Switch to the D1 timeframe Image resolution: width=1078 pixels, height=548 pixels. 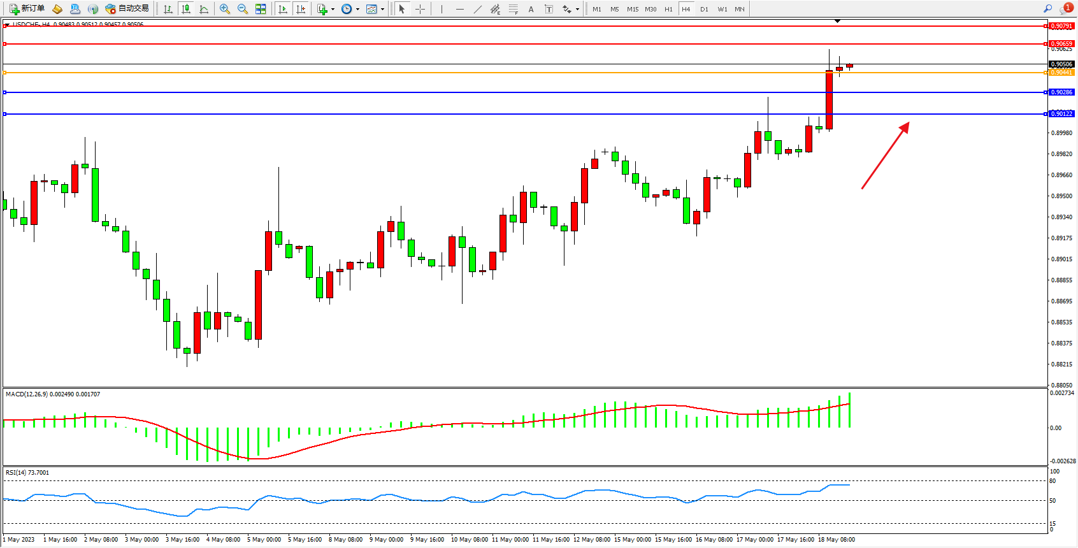[x=704, y=9]
